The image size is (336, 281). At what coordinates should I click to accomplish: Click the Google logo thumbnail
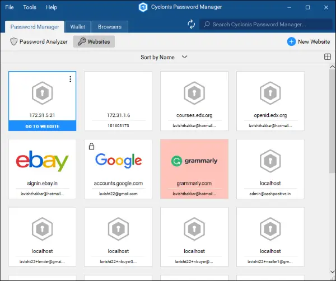tap(118, 161)
